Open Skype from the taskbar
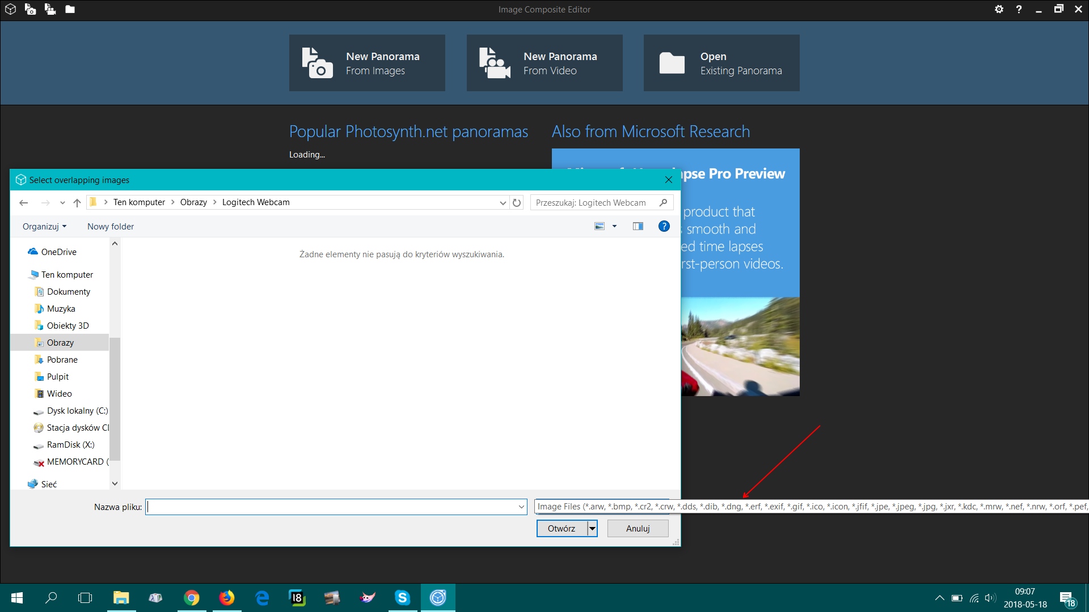The width and height of the screenshot is (1089, 612). click(x=403, y=598)
